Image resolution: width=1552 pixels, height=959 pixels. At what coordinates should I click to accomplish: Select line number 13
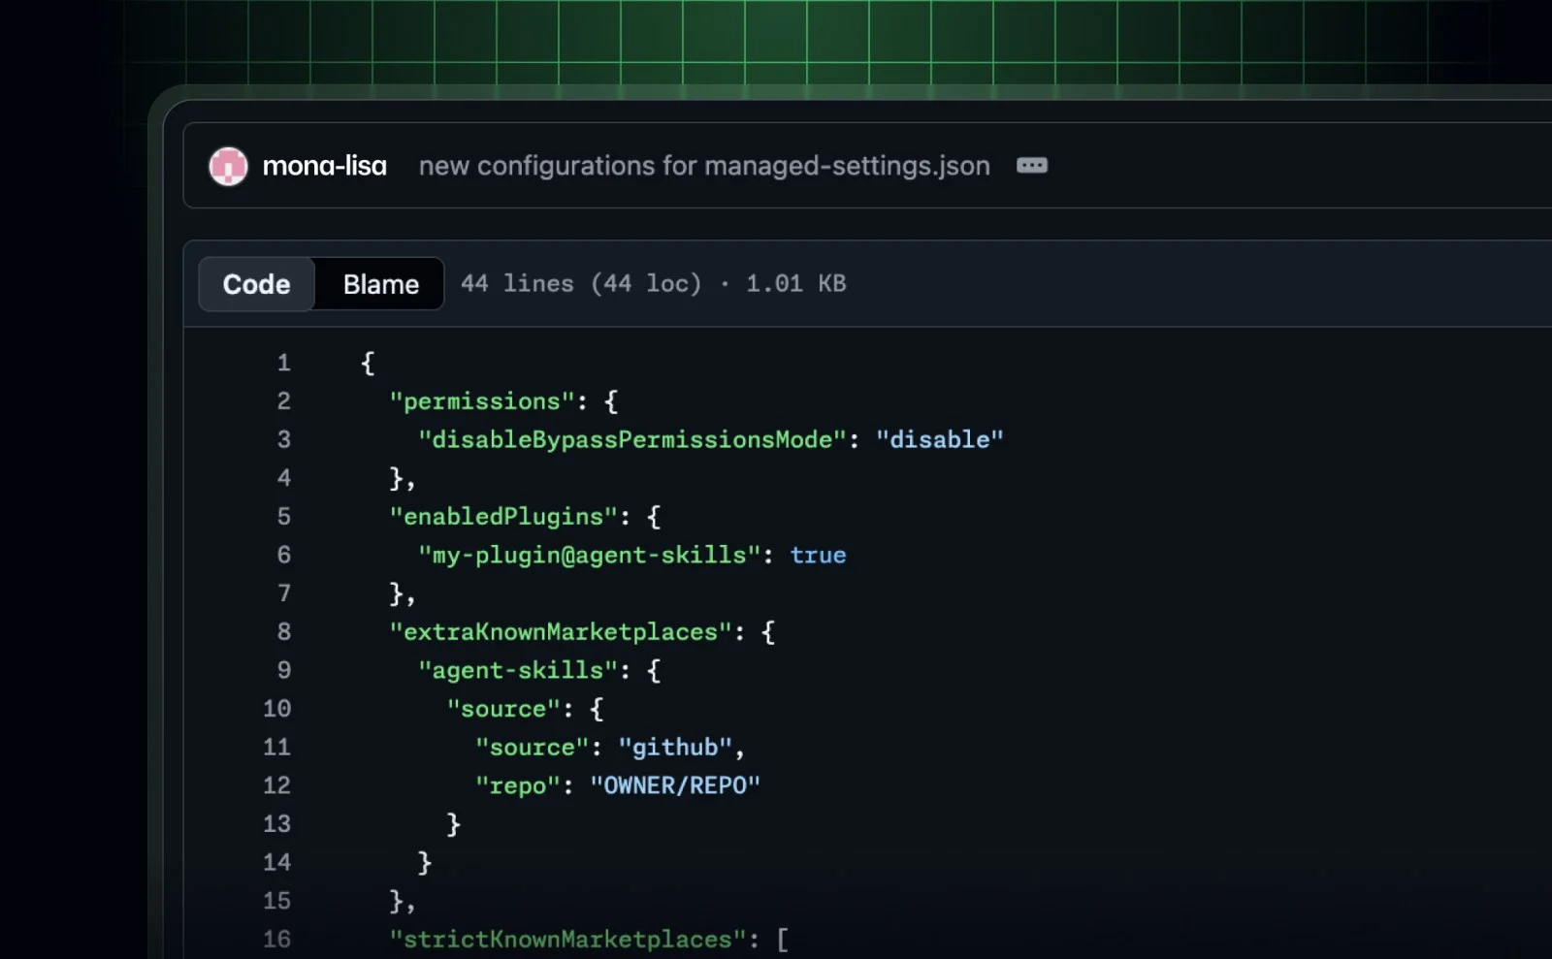276,824
